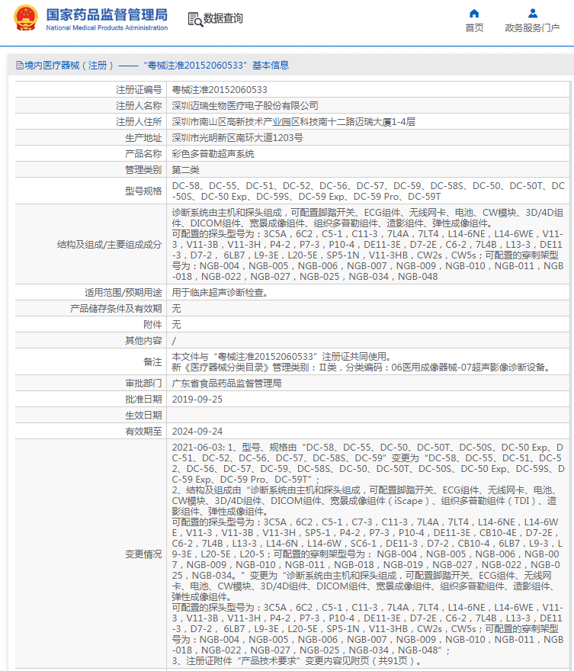Image resolution: width=574 pixels, height=671 pixels.
Task: Select approval date 2019-09-25
Action: (197, 400)
